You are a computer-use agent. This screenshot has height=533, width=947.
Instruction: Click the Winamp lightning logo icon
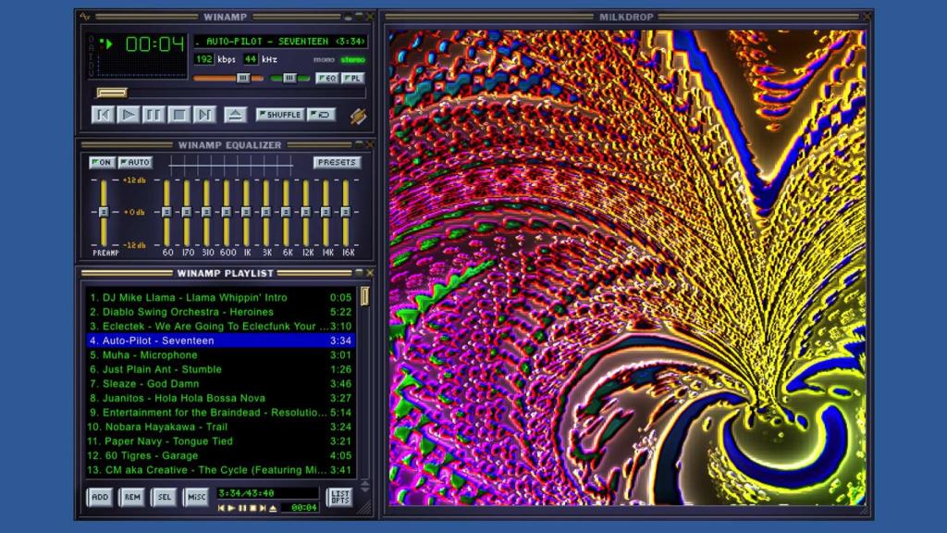pyautogui.click(x=357, y=115)
